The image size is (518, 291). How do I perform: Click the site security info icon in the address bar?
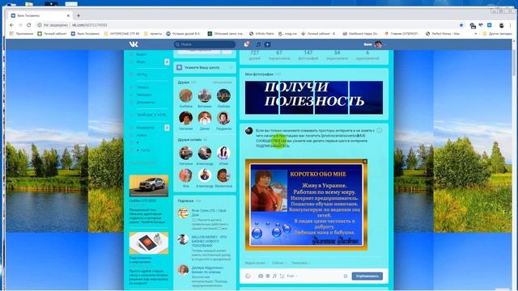pyautogui.click(x=40, y=25)
